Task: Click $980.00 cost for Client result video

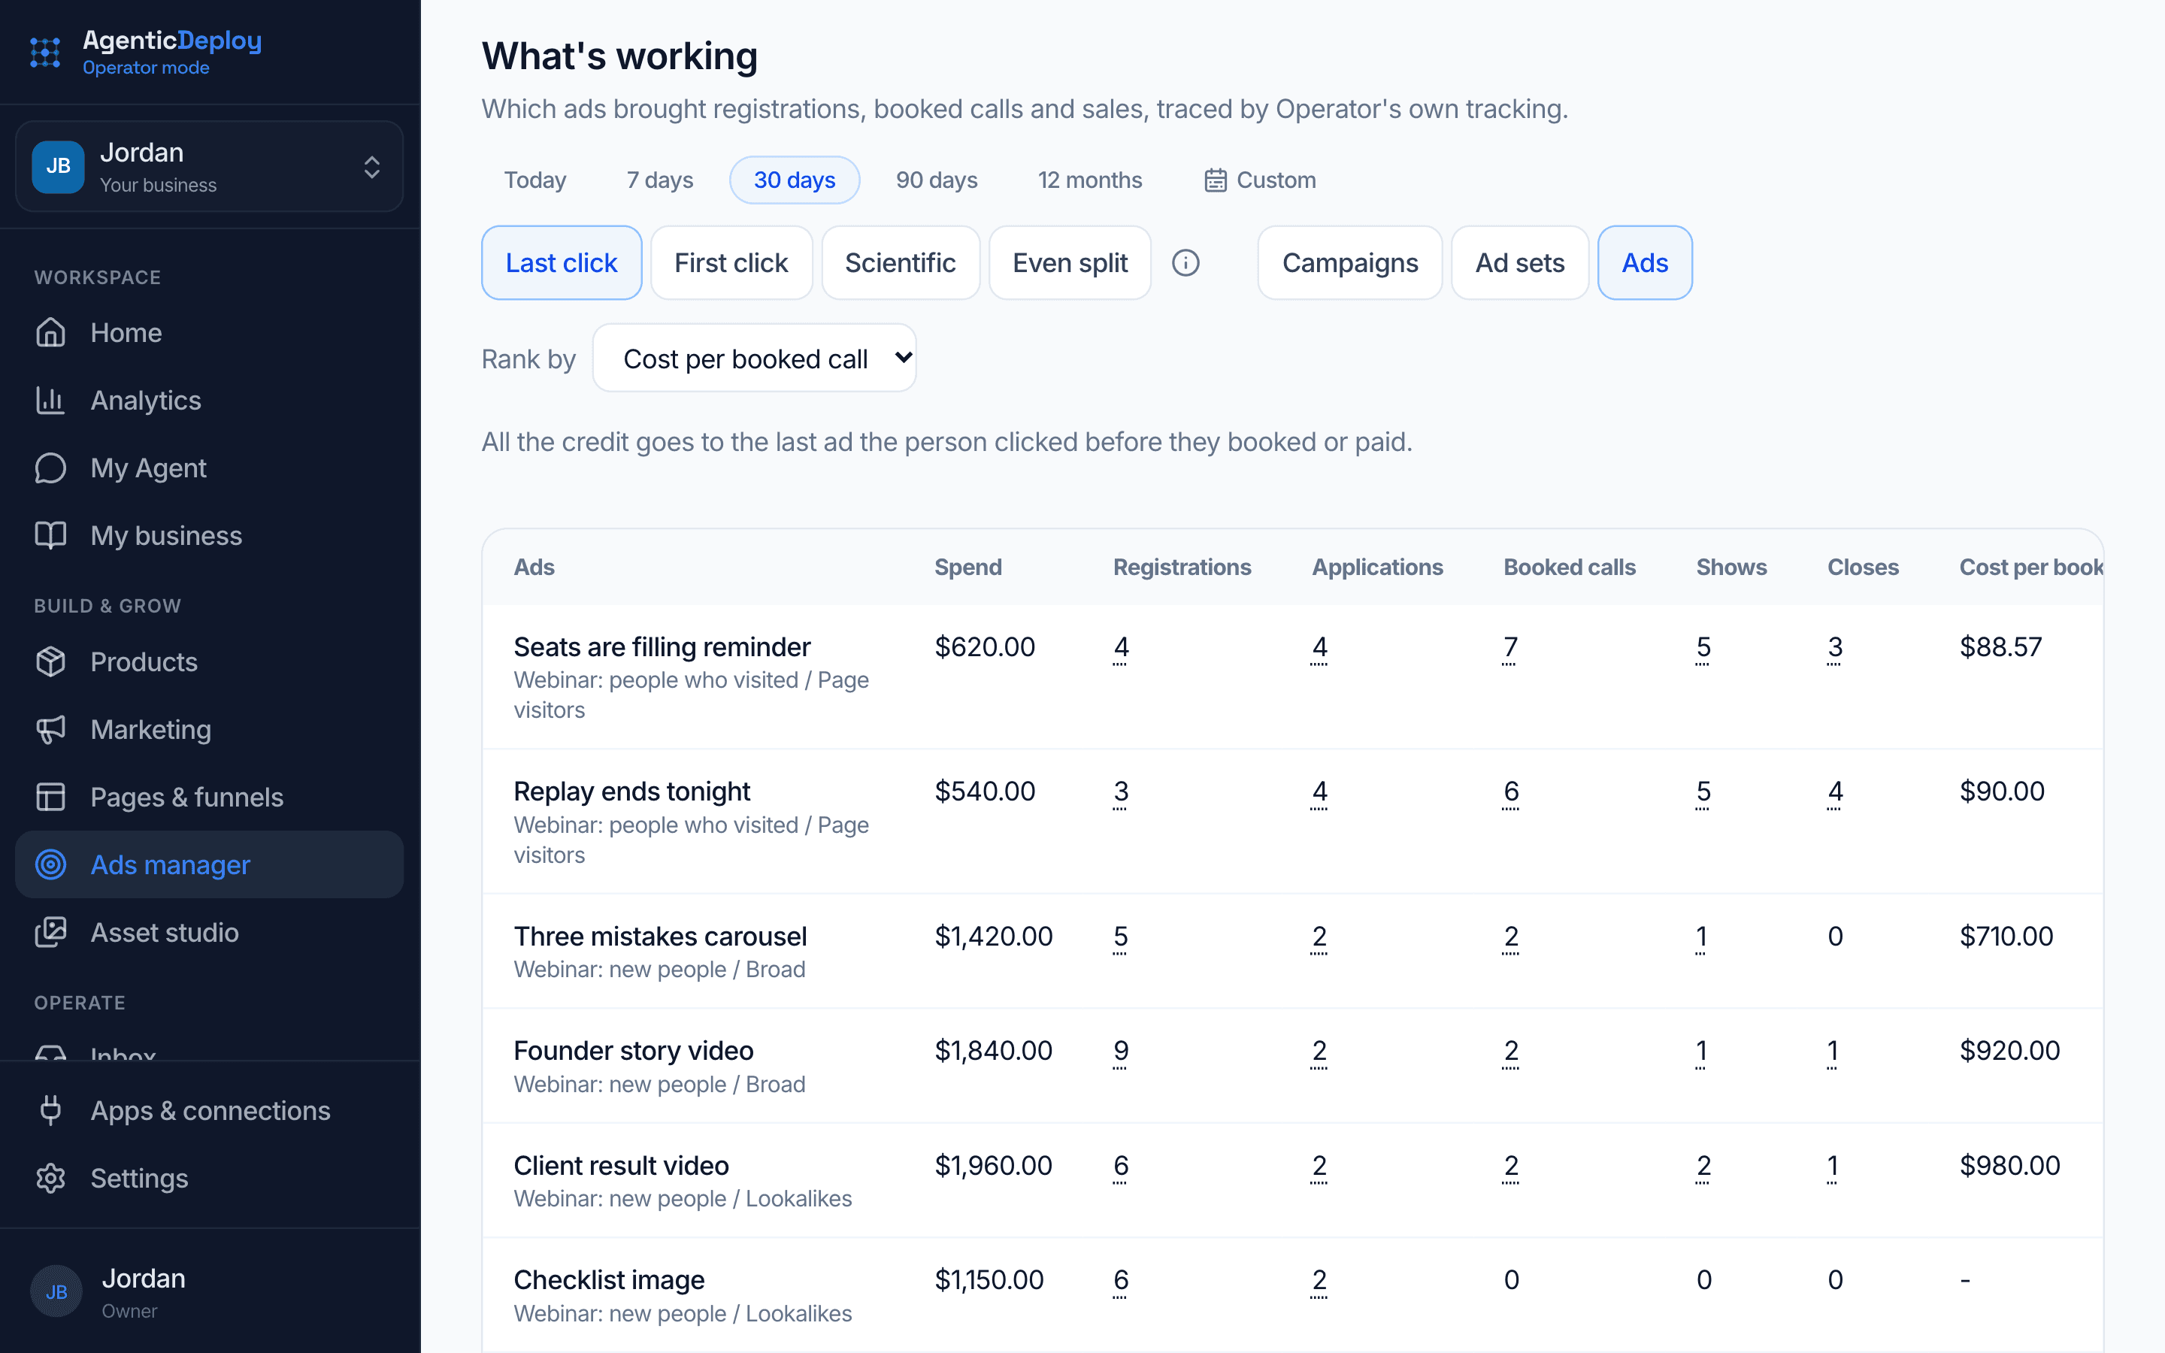Action: [x=2009, y=1165]
